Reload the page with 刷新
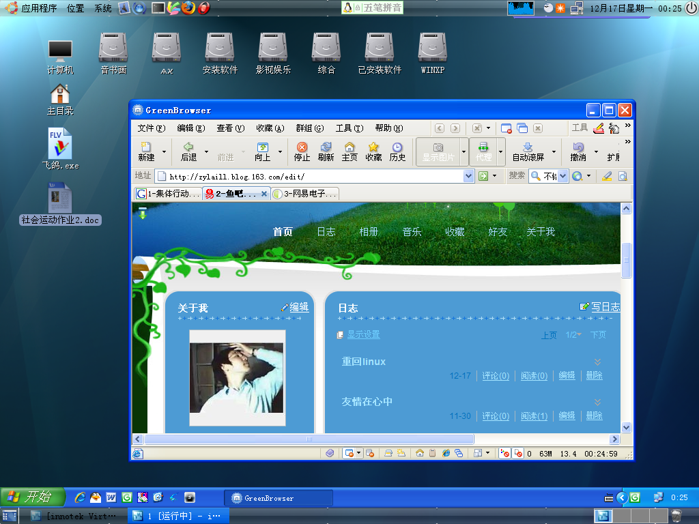The image size is (699, 524). pyautogui.click(x=326, y=152)
